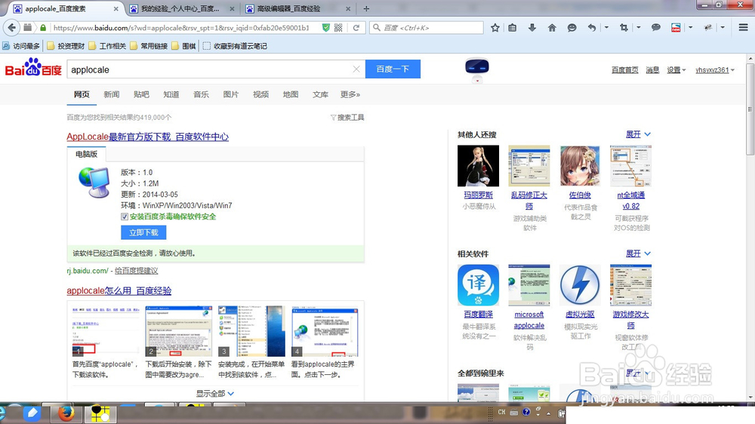Open the 搜索工具 filter
The width and height of the screenshot is (755, 424).
(347, 118)
